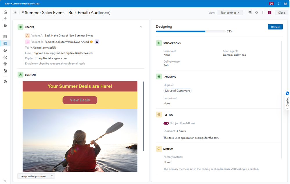This screenshot has height=184, width=290.
Task: Click the Content section status icon
Action: click(x=21, y=75)
